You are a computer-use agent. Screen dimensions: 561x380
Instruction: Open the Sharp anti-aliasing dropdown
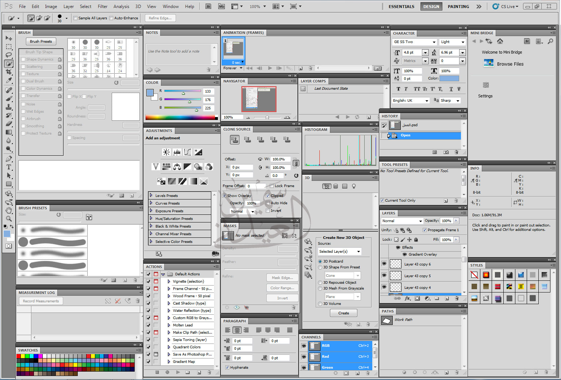click(458, 101)
